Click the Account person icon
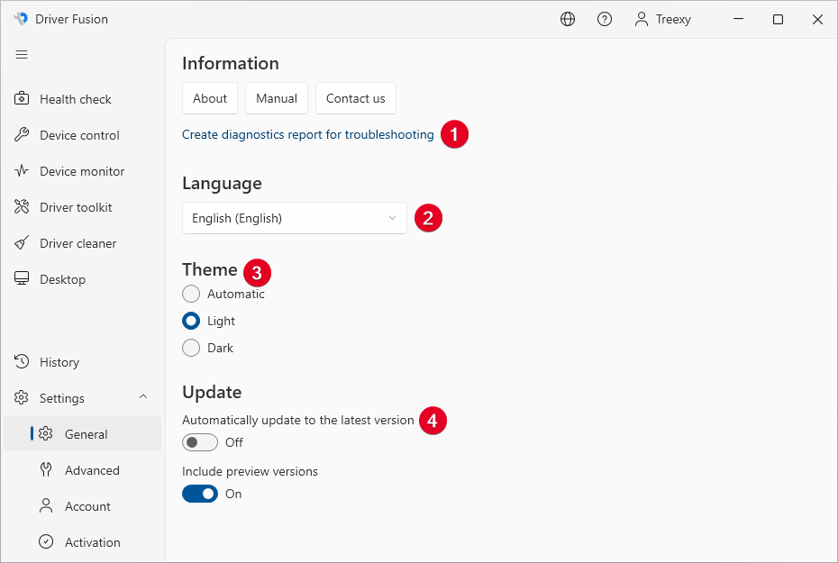This screenshot has width=838, height=563. [46, 506]
